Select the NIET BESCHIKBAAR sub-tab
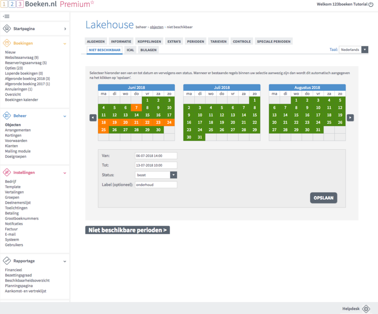 coord(104,50)
